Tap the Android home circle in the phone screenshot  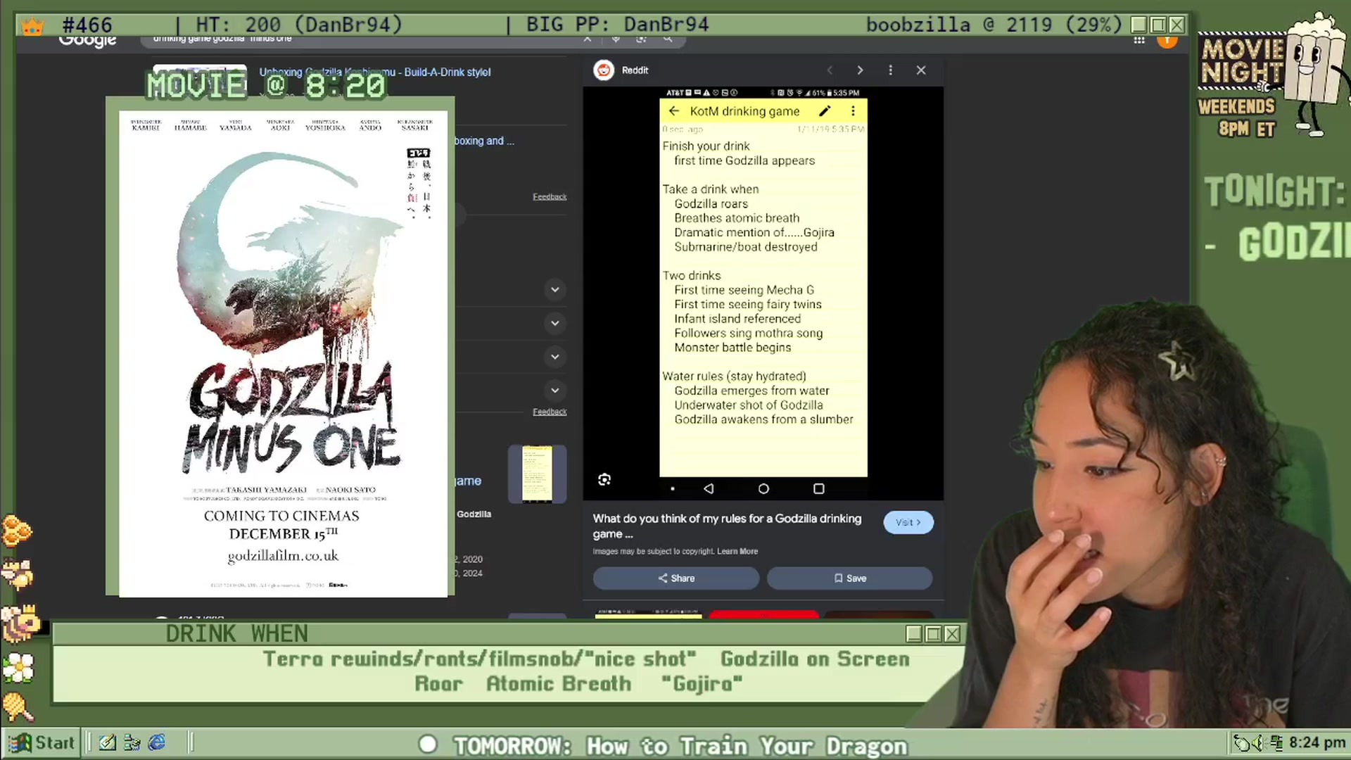pyautogui.click(x=763, y=488)
